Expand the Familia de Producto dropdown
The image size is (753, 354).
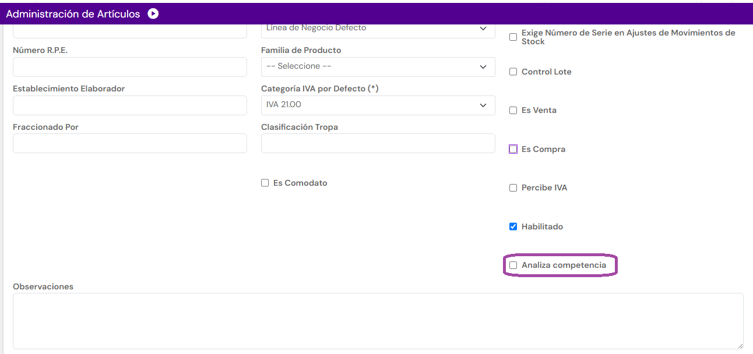tap(378, 67)
